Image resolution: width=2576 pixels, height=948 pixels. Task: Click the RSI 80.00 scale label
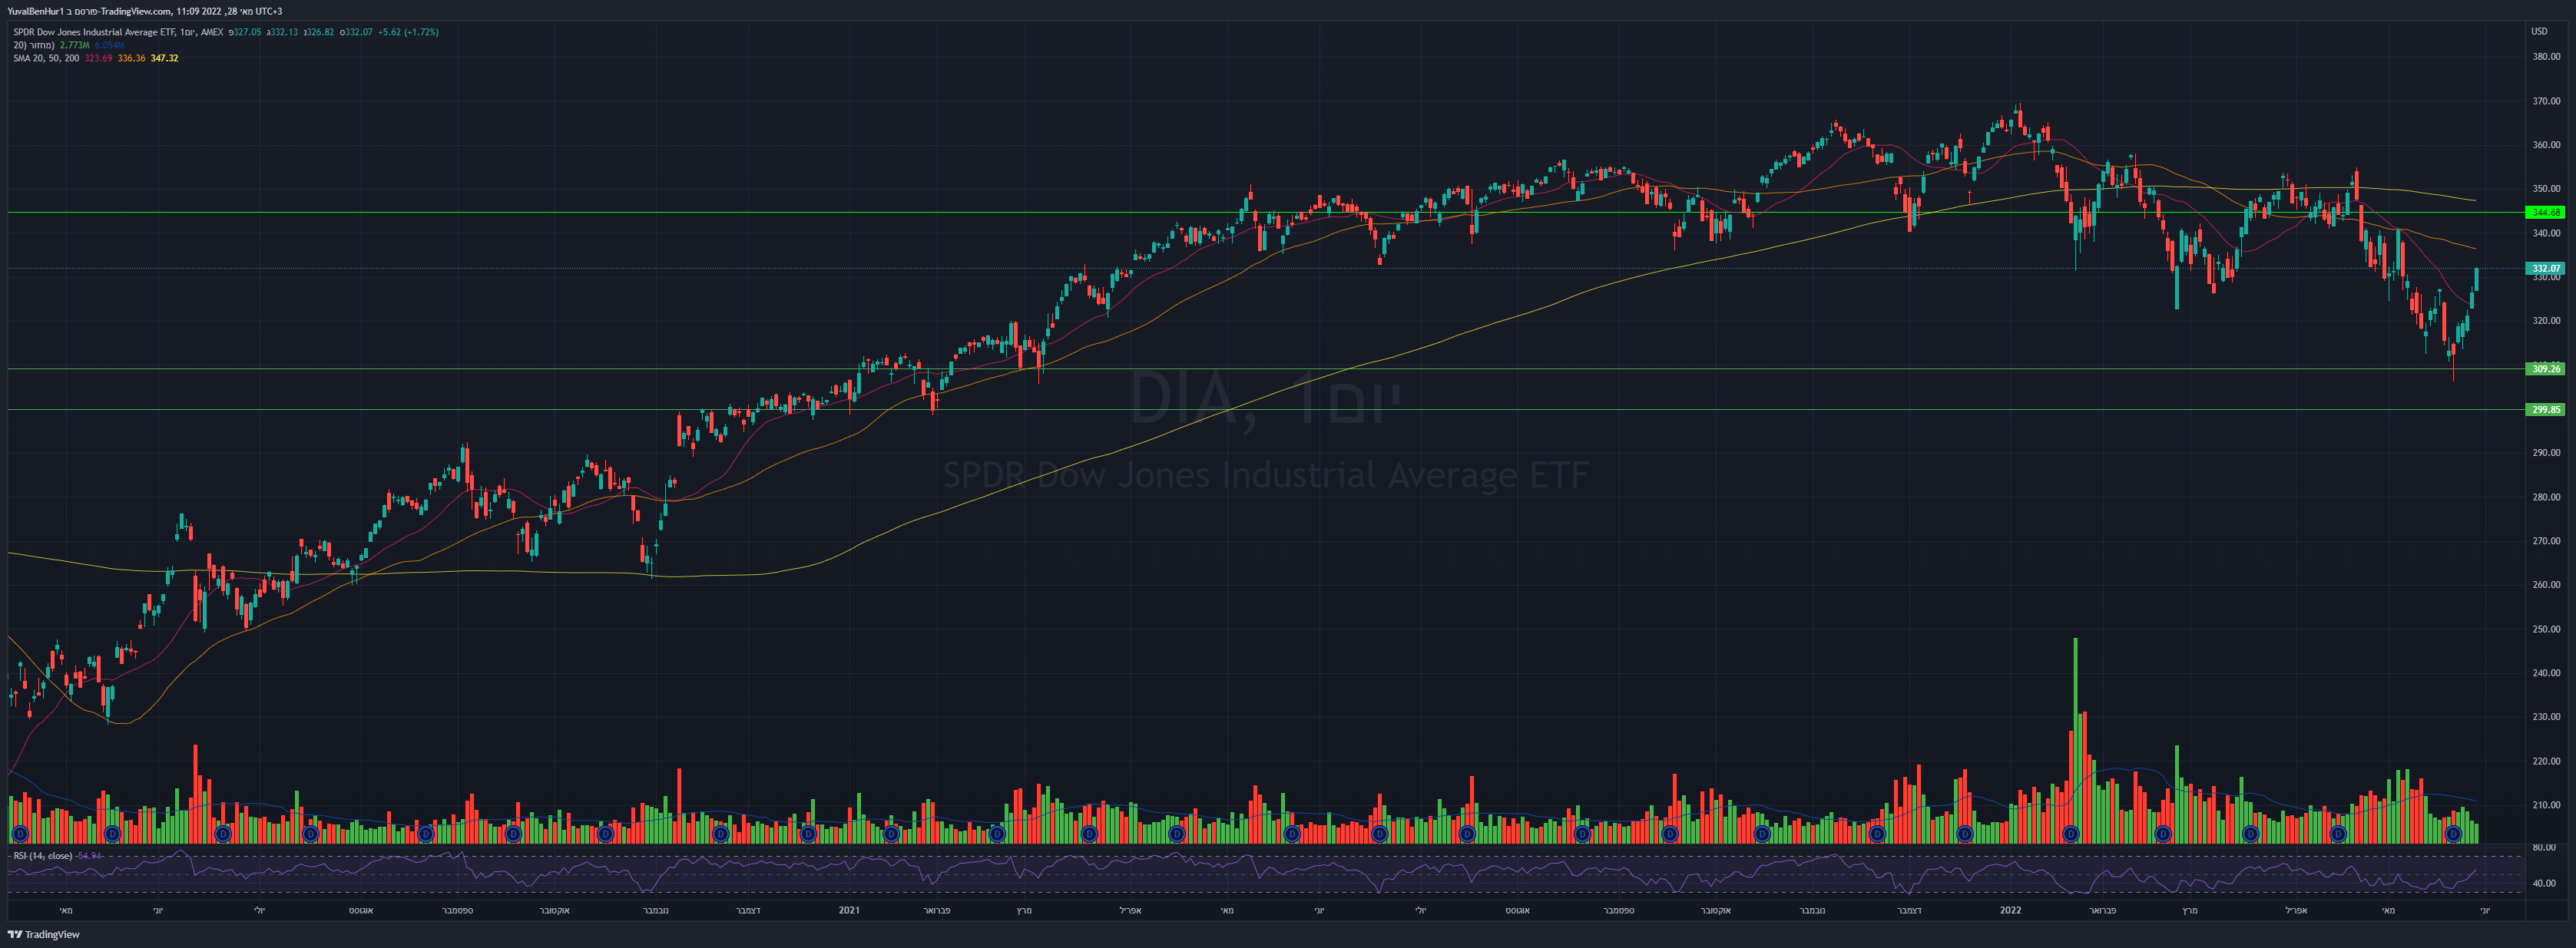point(2543,847)
